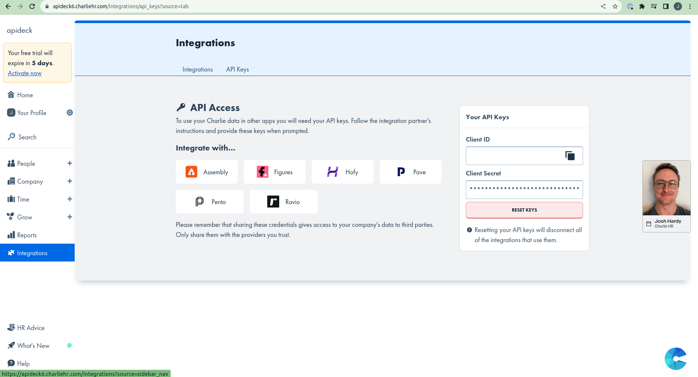The image size is (698, 377).
Task: Click the What's New rocket icon
Action: click(11, 345)
